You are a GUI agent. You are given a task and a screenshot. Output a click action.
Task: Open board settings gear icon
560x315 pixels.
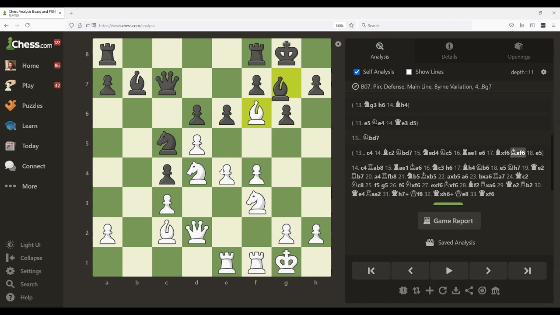(338, 44)
